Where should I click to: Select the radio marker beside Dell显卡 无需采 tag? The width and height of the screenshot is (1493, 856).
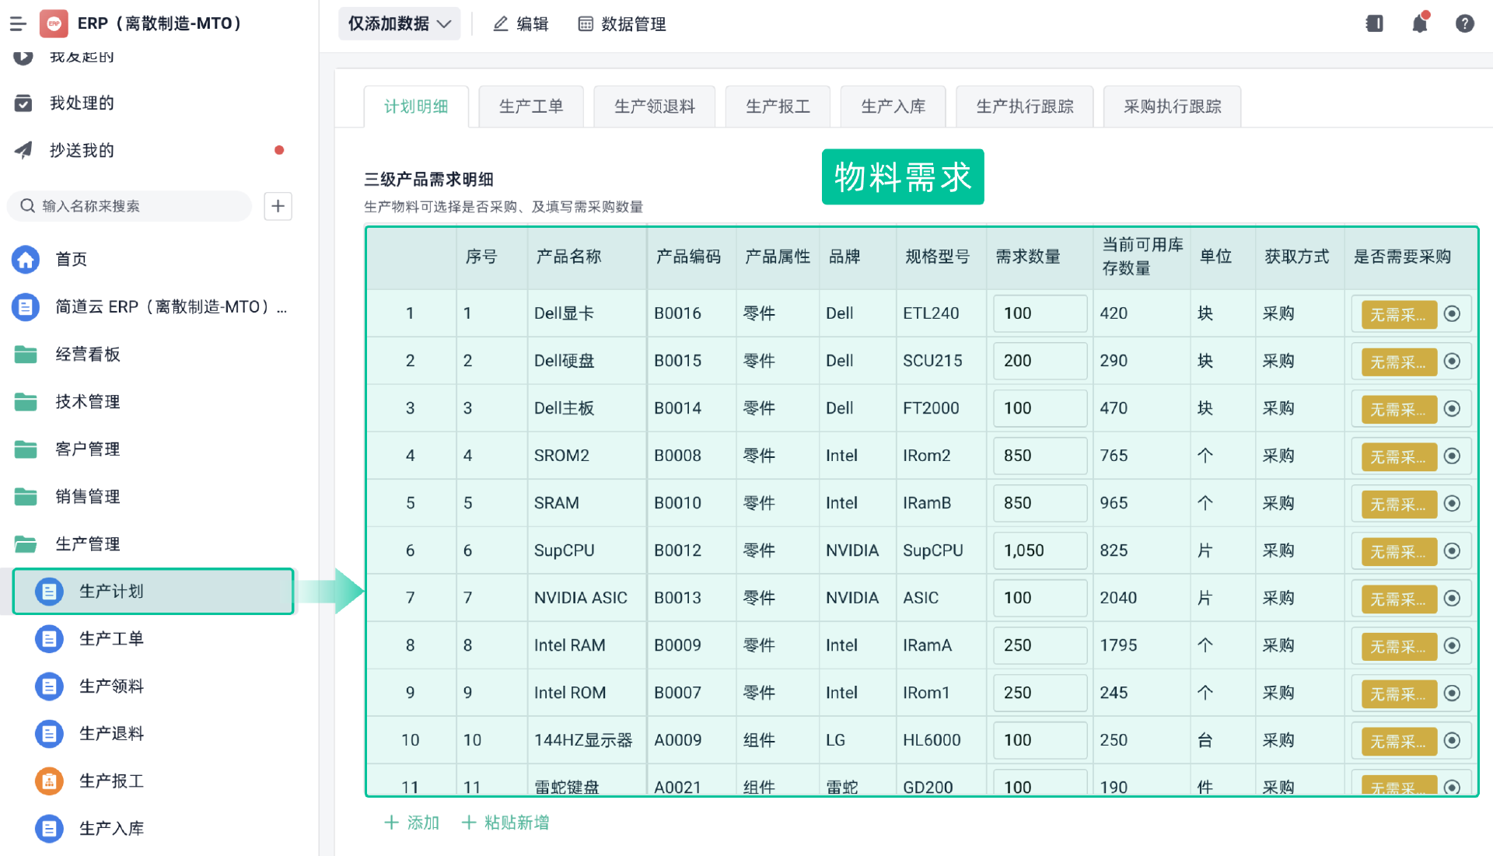(x=1453, y=313)
